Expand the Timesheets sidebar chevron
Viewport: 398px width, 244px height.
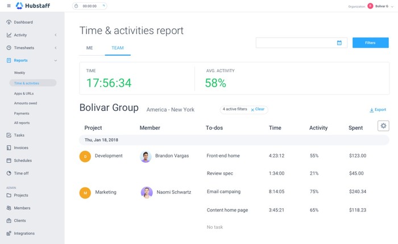[56, 48]
